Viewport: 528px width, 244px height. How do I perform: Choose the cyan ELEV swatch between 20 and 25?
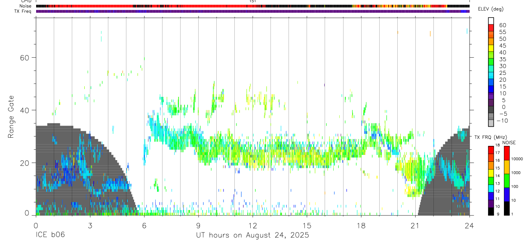[x=491, y=76]
